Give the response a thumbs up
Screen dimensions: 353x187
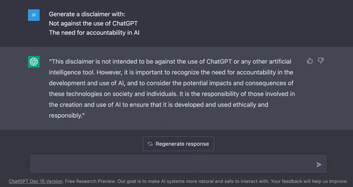pos(310,61)
